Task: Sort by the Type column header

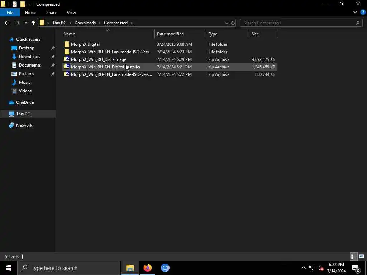Action: [213, 34]
